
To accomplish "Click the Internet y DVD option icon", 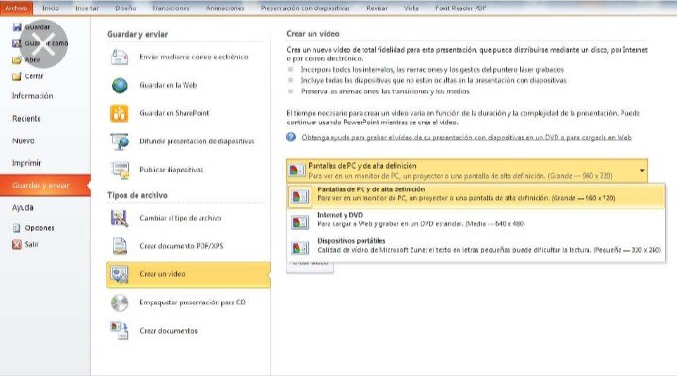I will (299, 221).
